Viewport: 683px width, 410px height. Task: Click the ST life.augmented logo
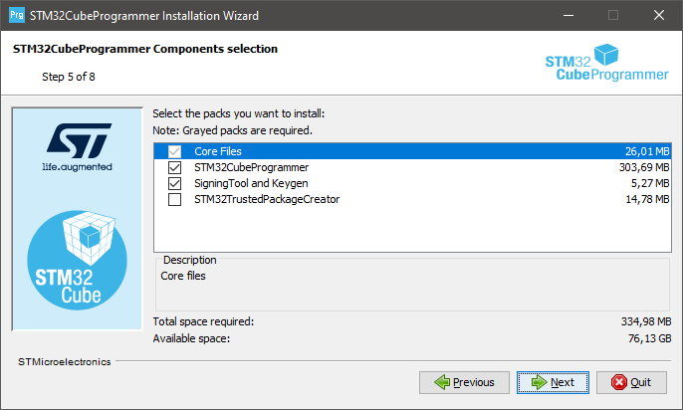[78, 147]
